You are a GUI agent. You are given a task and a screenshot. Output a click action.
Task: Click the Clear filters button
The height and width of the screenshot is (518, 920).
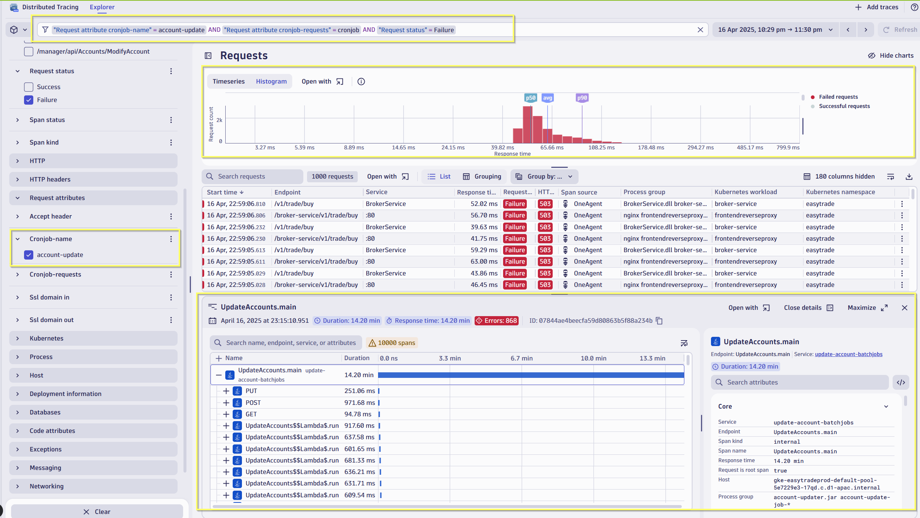(97, 512)
